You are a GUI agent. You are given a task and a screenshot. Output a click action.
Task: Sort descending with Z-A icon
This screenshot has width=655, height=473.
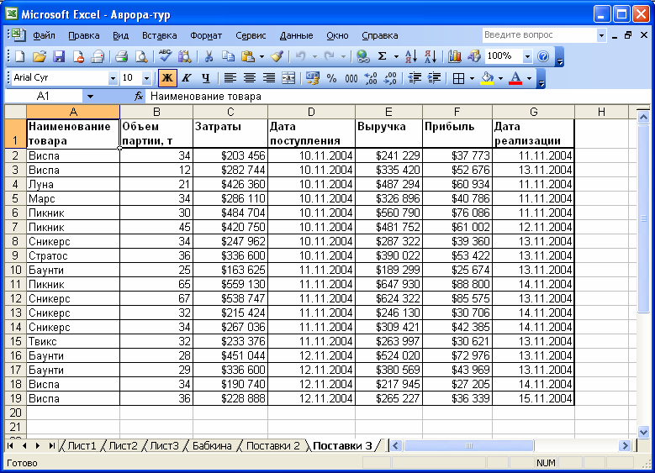click(x=431, y=56)
